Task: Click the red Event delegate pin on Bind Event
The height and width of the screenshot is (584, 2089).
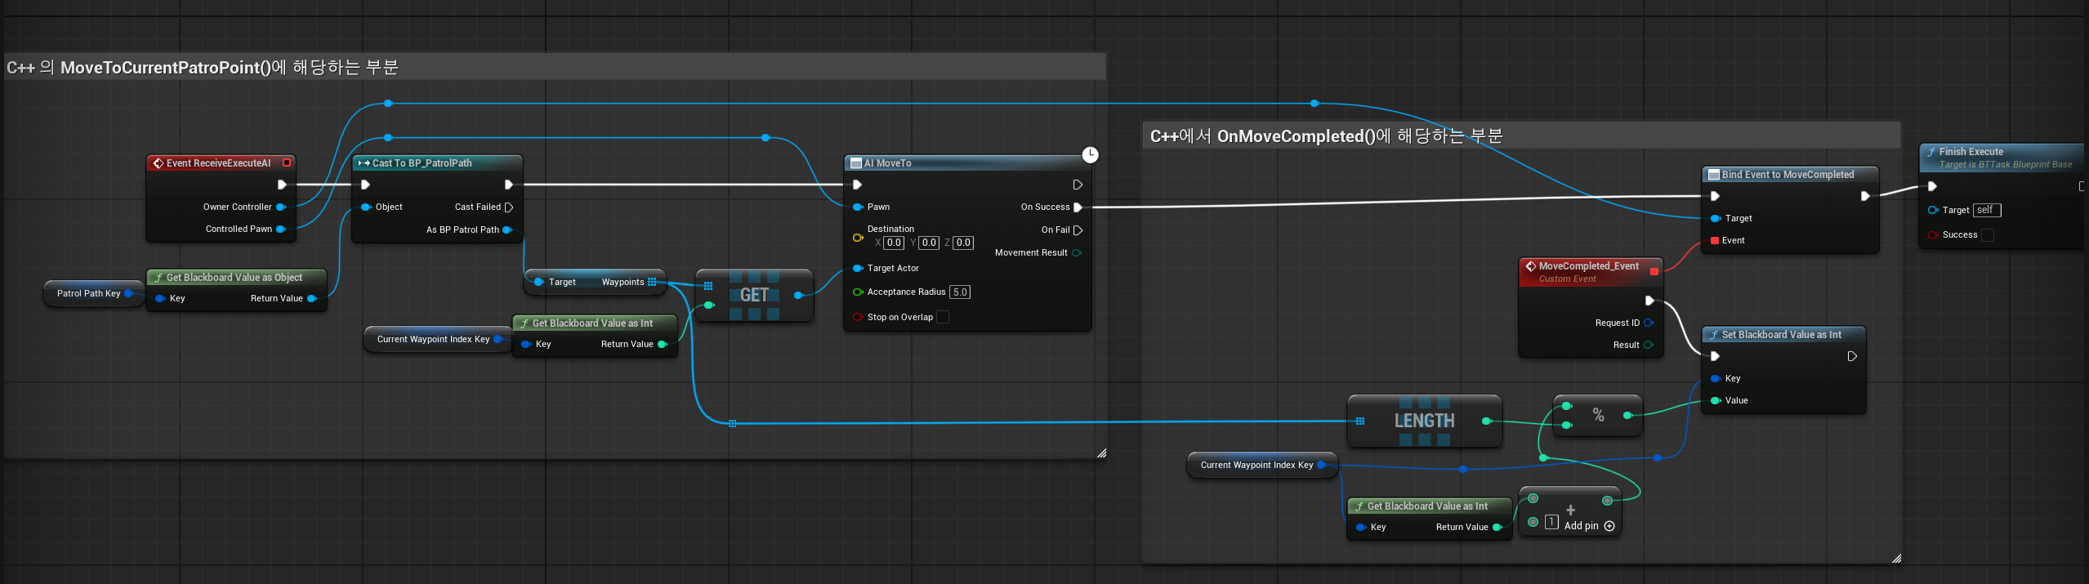Action: pyautogui.click(x=1715, y=241)
